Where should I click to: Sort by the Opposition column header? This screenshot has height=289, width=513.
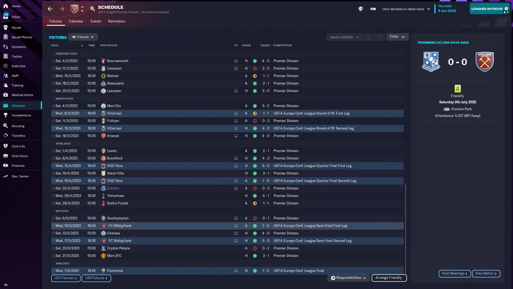[x=109, y=45]
